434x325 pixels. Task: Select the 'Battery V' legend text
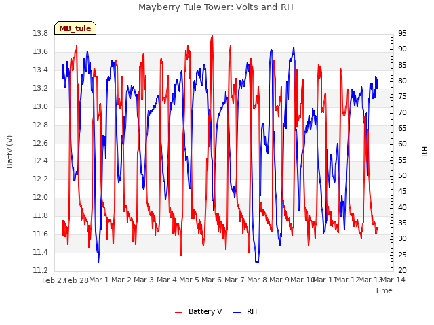[x=205, y=311]
